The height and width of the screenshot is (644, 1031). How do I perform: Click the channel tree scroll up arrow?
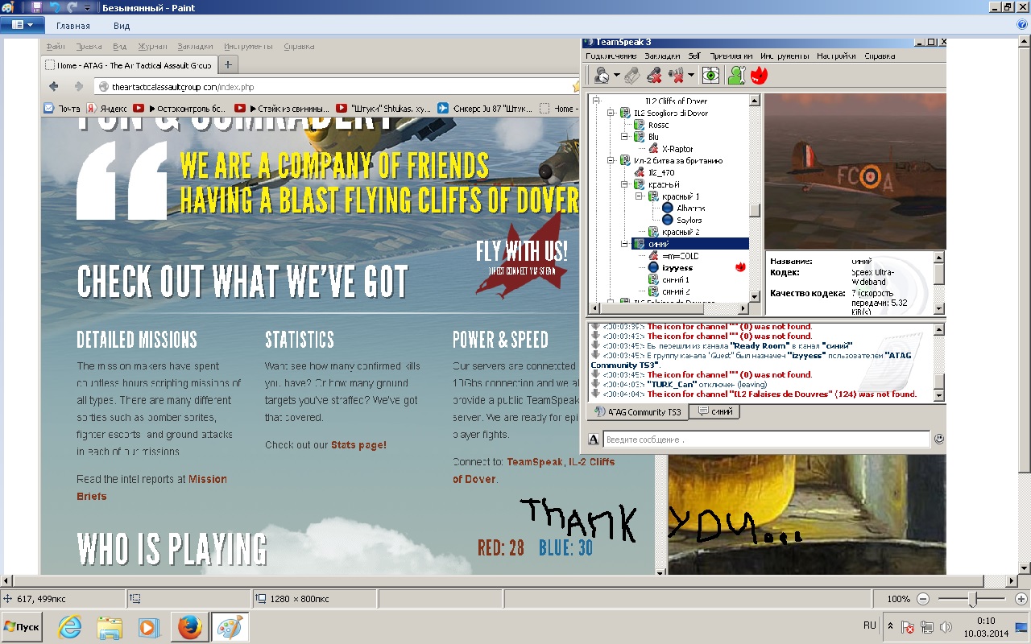coord(755,101)
